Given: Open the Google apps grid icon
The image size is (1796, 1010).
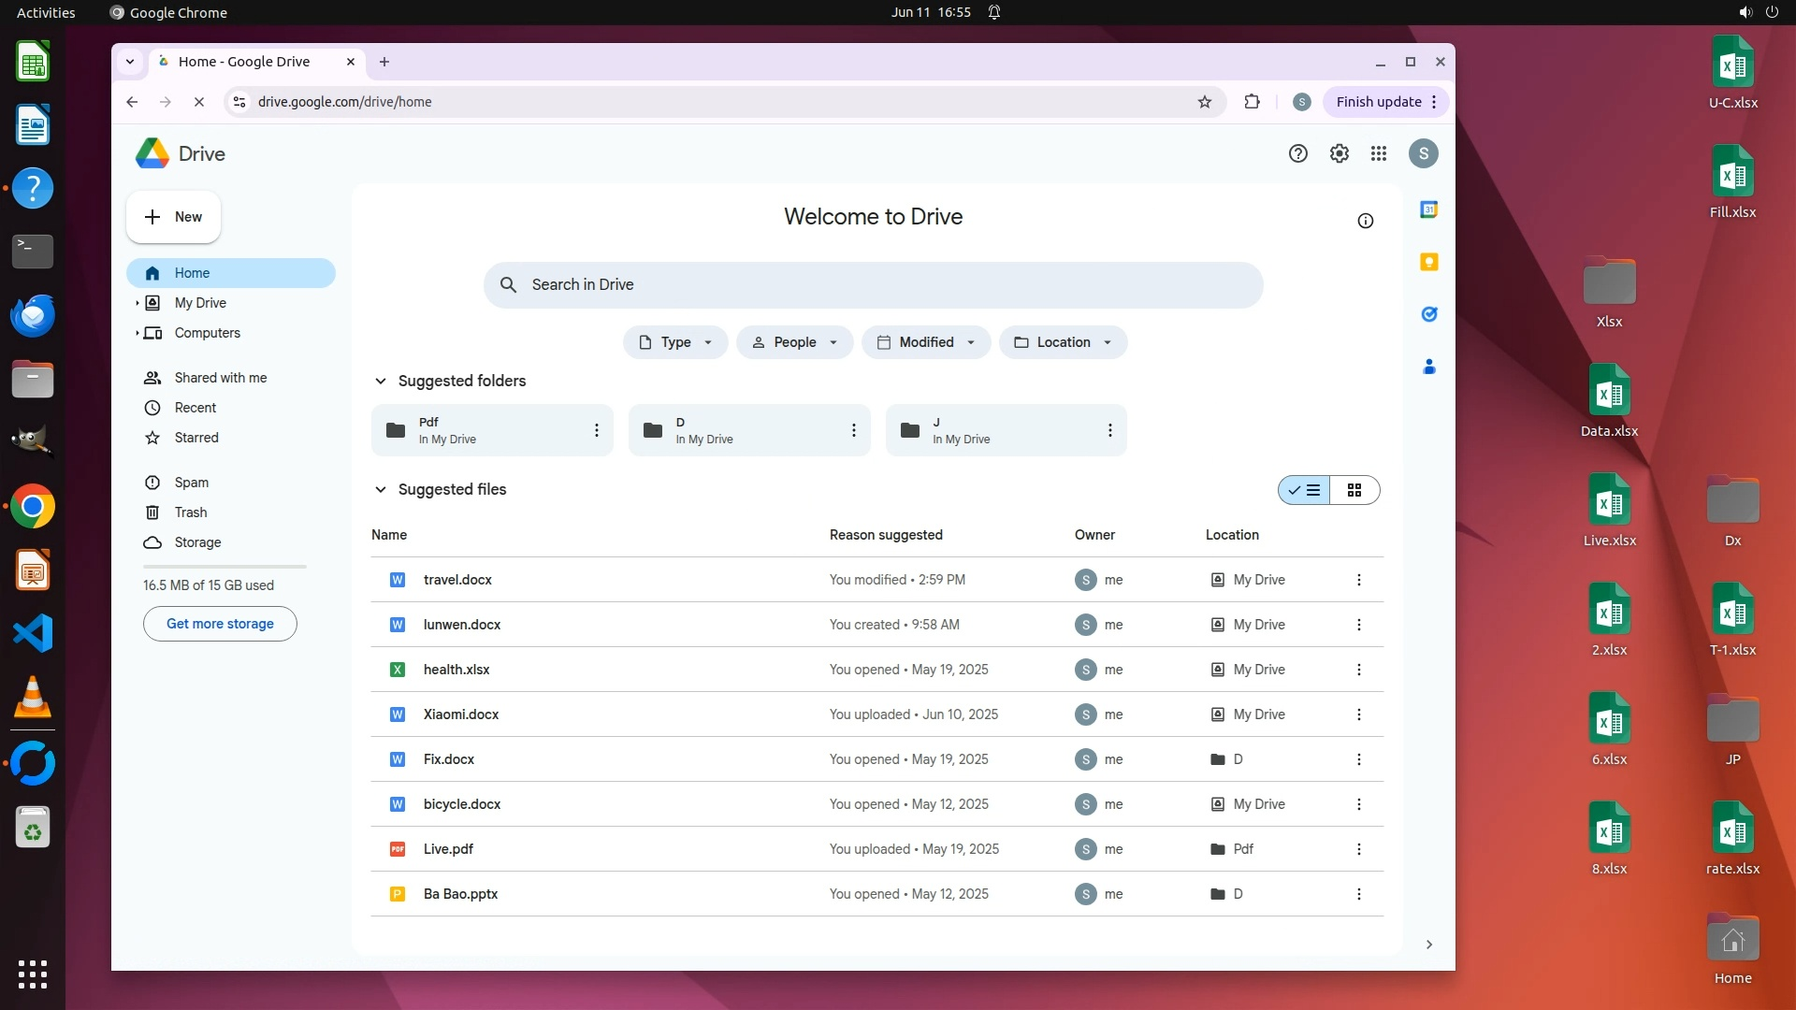Looking at the screenshot, I should click(x=1379, y=153).
